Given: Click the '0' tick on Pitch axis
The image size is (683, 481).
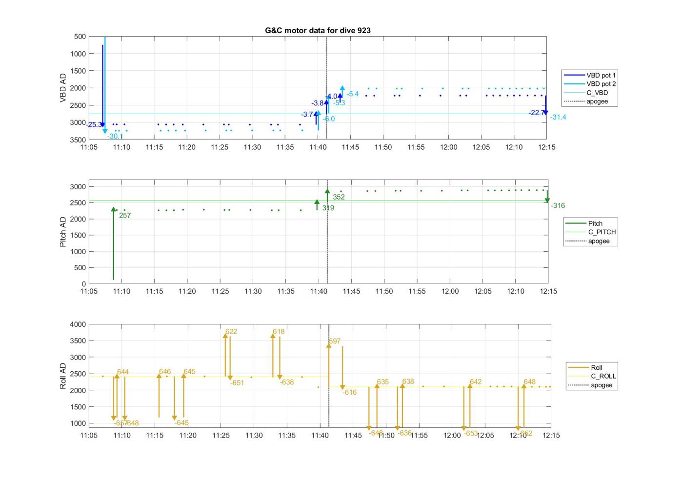Looking at the screenshot, I should [x=84, y=284].
